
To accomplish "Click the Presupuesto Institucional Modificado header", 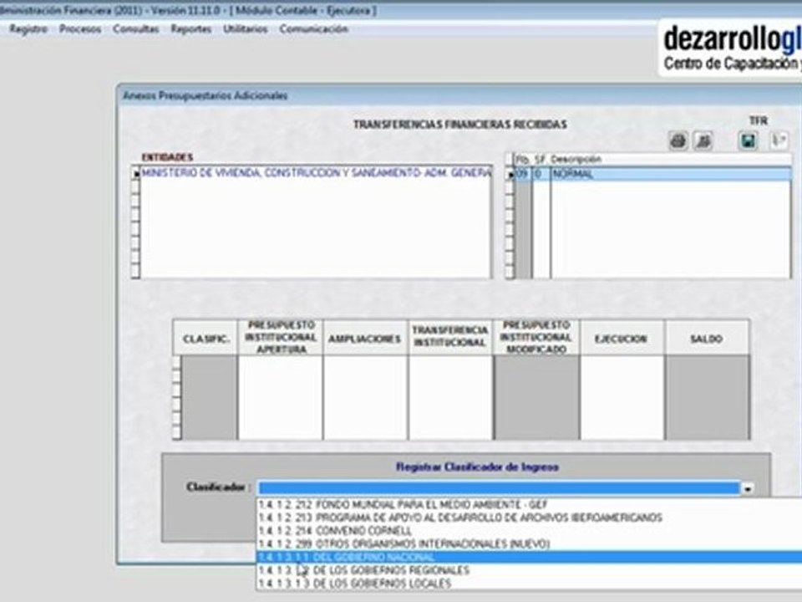I will click(x=536, y=337).
